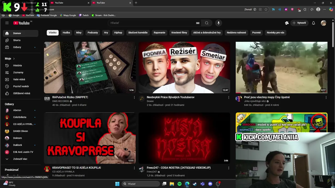Open more options for Proč jsou všechny mapy video
Viewport: 335px width, 188px height.
click(x=326, y=97)
